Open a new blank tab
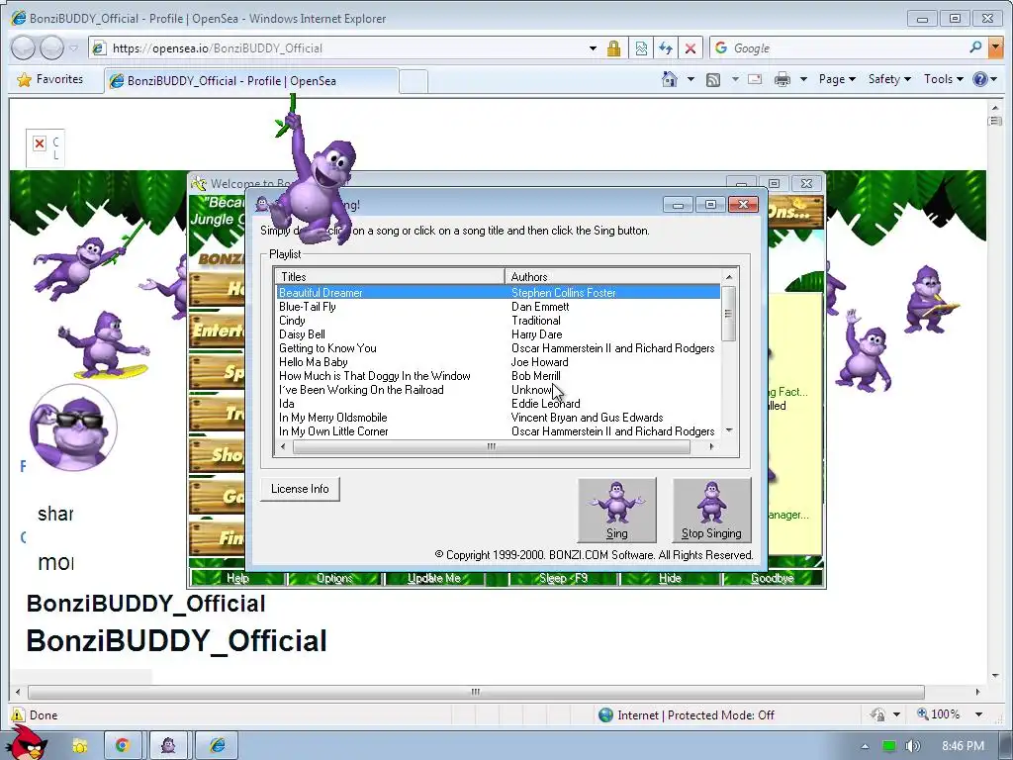Screen dimensions: 1013x760 click(414, 81)
